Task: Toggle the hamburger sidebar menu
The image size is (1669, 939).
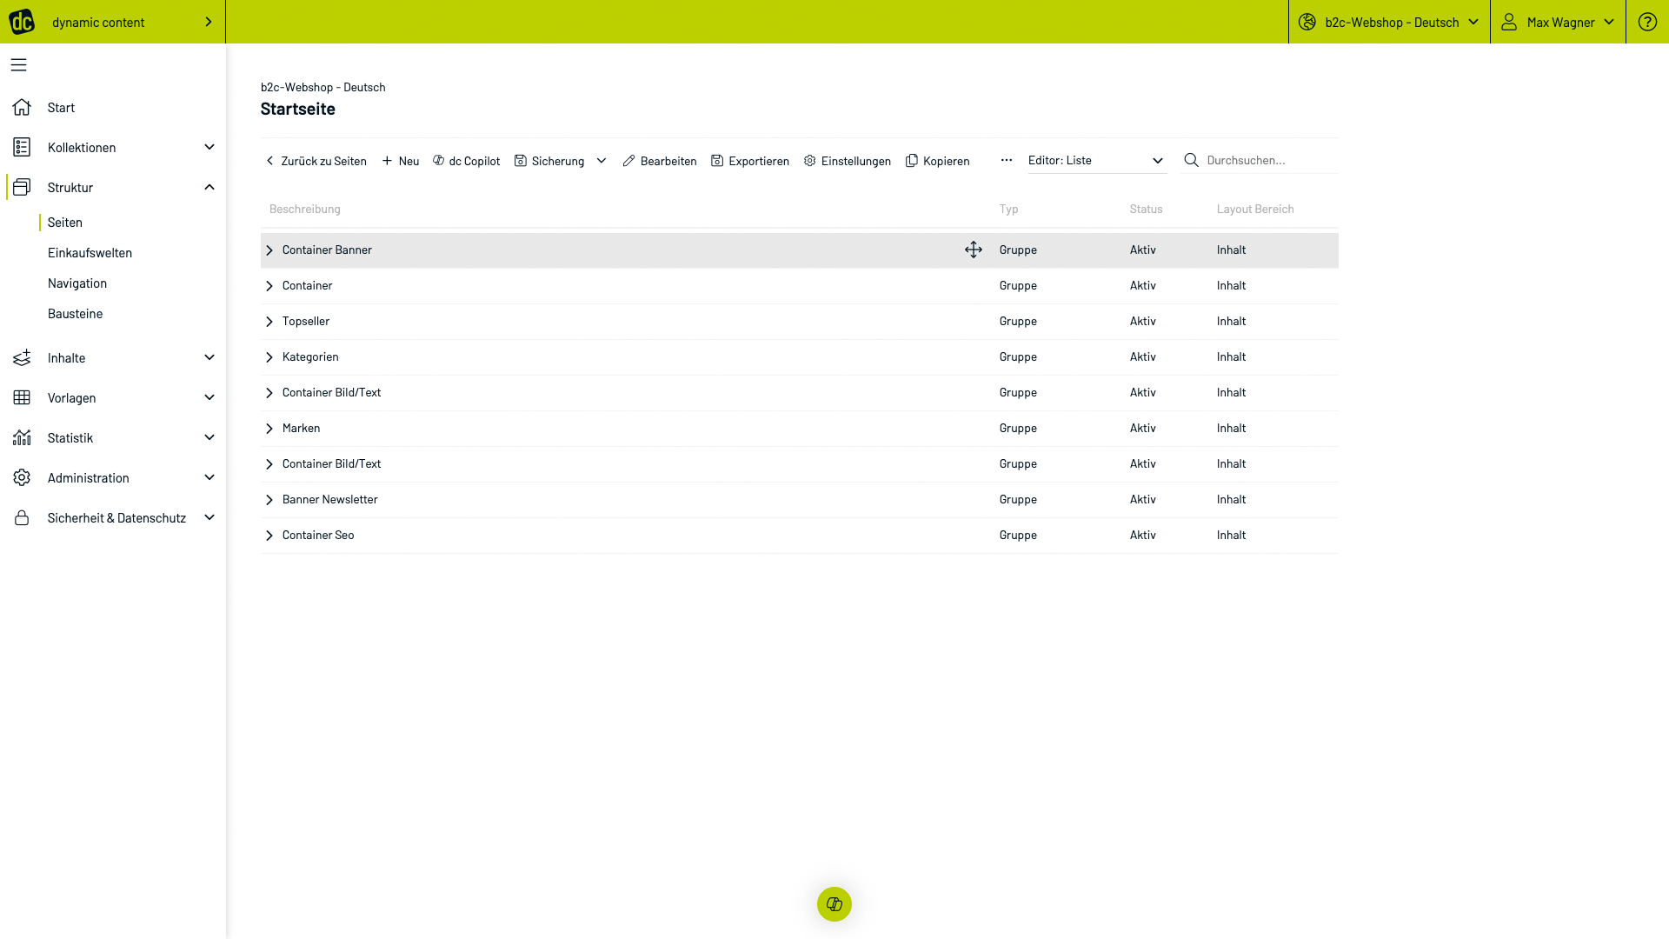Action: coord(19,65)
